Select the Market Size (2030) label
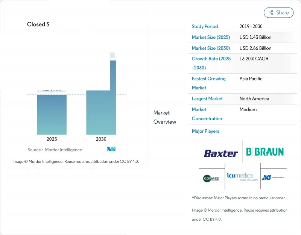 point(211,48)
